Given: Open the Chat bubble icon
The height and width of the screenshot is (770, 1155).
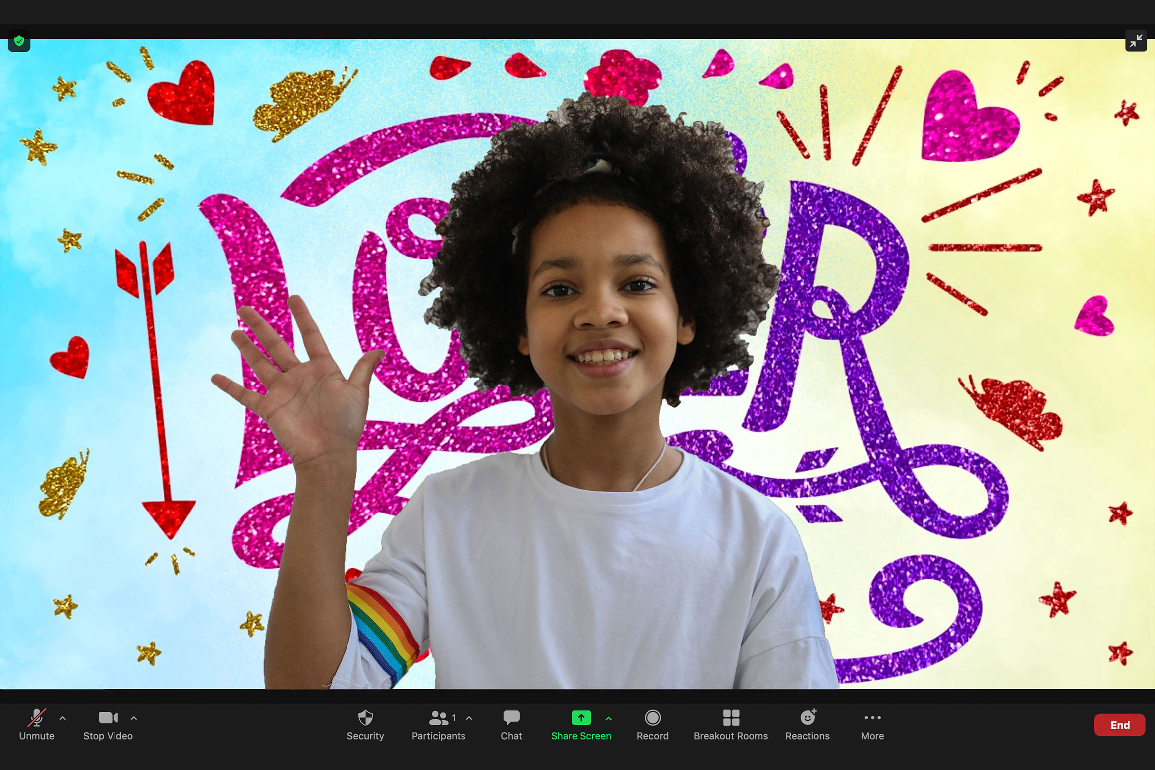Looking at the screenshot, I should (x=511, y=718).
